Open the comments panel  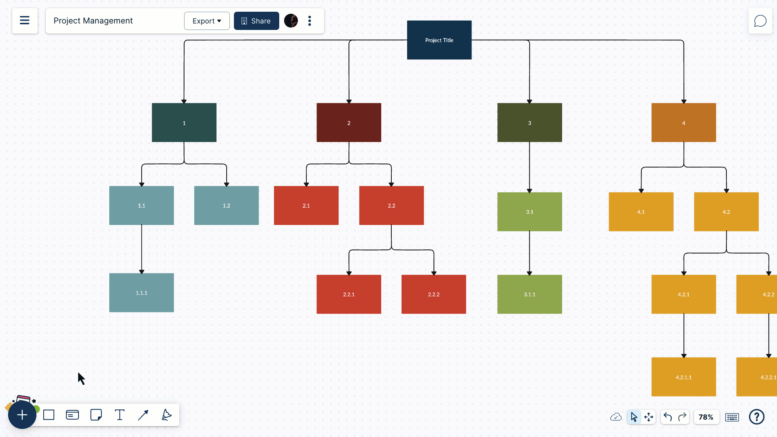pos(760,21)
